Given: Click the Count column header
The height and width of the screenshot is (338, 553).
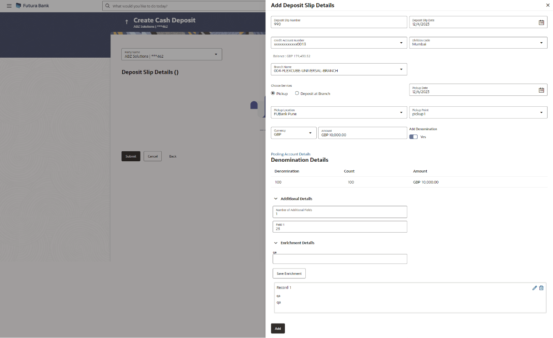Looking at the screenshot, I should (349, 171).
